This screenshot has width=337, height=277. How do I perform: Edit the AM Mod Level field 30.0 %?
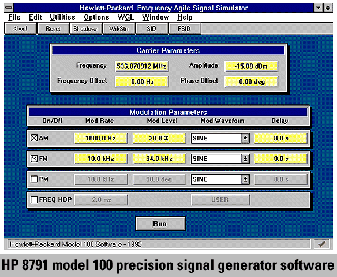point(159,138)
